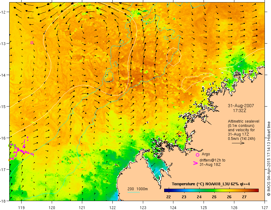Click the latitude axis label -13
The height and width of the screenshot is (210, 271).
click(x=3, y=44)
